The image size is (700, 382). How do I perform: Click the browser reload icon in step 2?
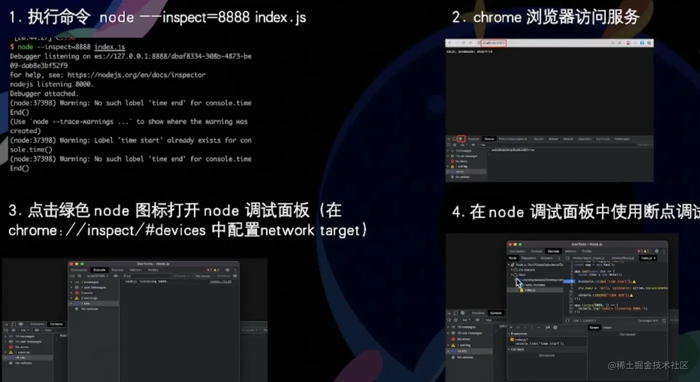click(463, 43)
